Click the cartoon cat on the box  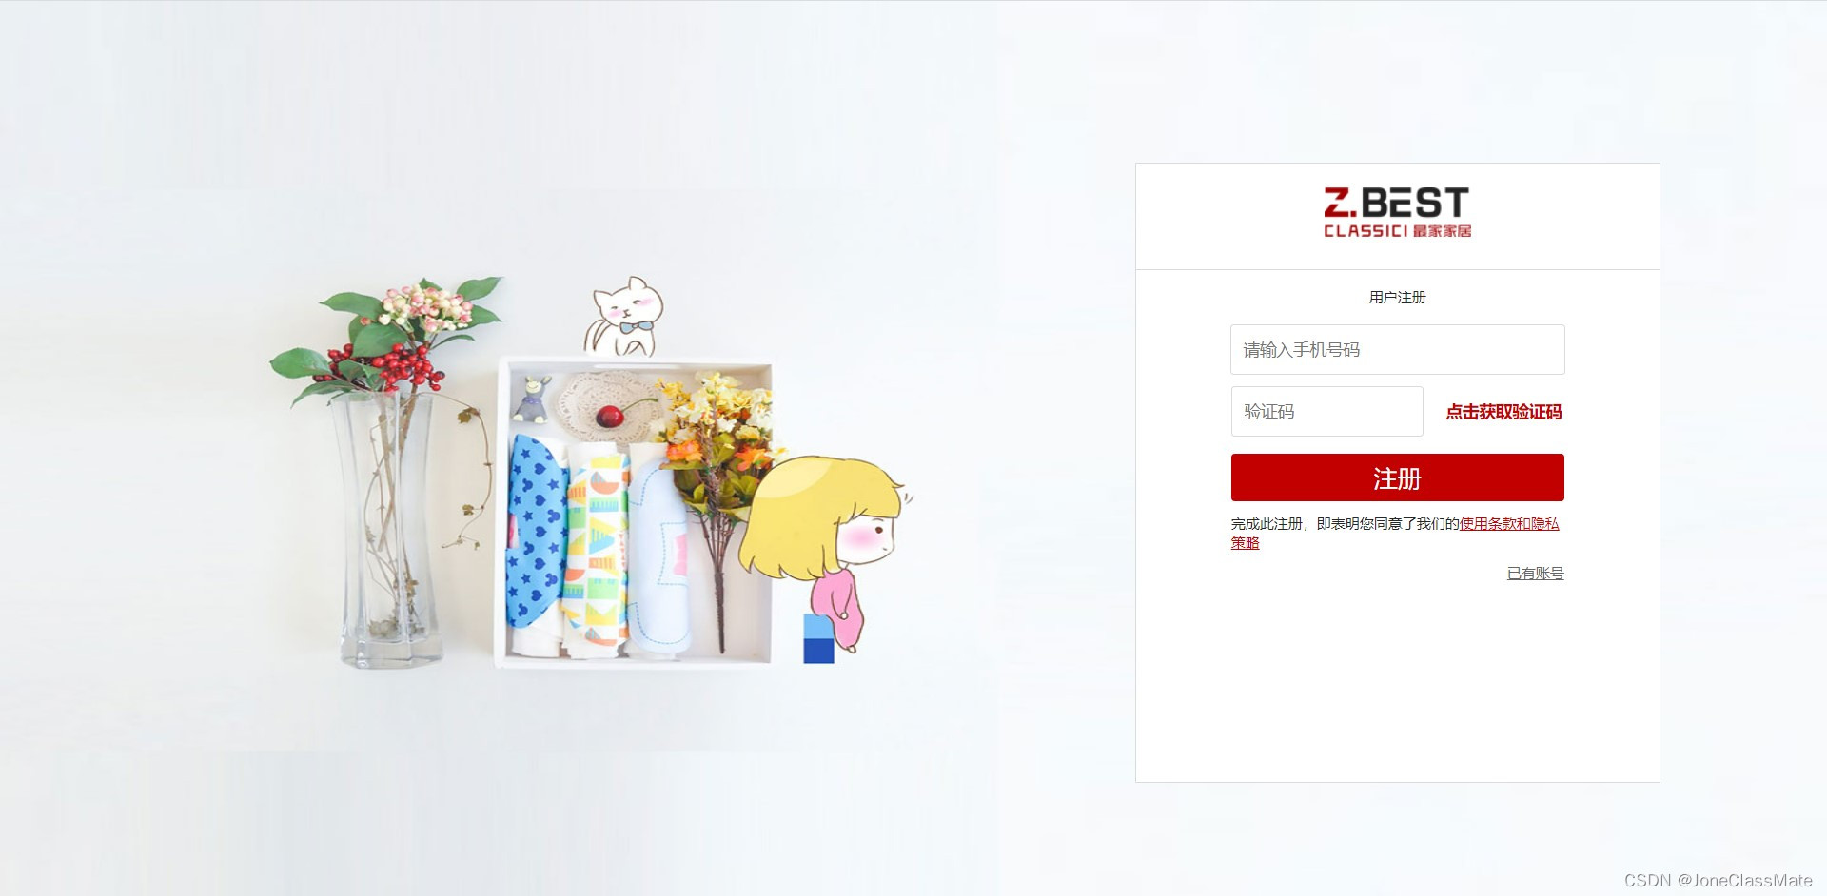click(624, 317)
